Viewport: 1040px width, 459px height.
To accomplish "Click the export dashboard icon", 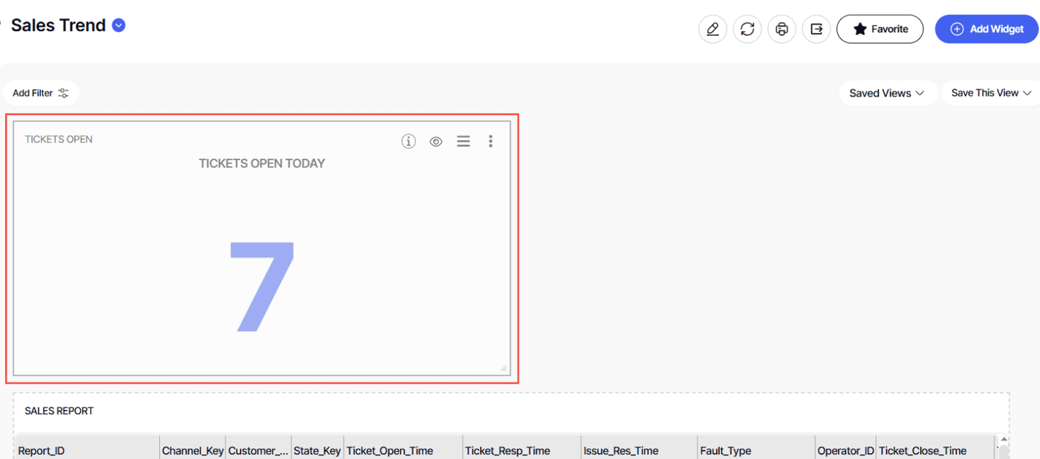I will click(816, 29).
